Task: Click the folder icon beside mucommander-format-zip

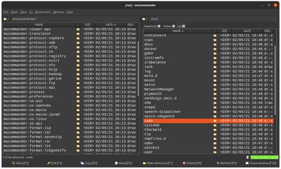Action: coord(78,128)
